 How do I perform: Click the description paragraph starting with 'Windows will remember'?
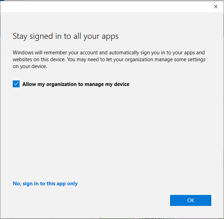point(109,59)
